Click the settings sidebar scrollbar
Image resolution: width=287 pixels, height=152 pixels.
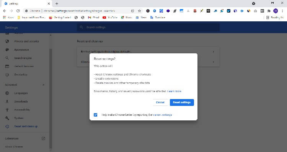[51, 98]
